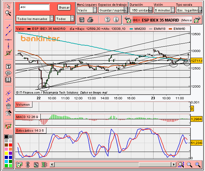This screenshot has height=171, width=205.
Task: Click the Valor panel label
Action: [20, 29]
